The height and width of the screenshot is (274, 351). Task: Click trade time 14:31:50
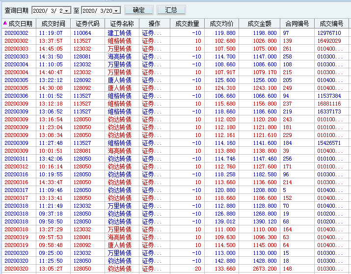pos(51,56)
